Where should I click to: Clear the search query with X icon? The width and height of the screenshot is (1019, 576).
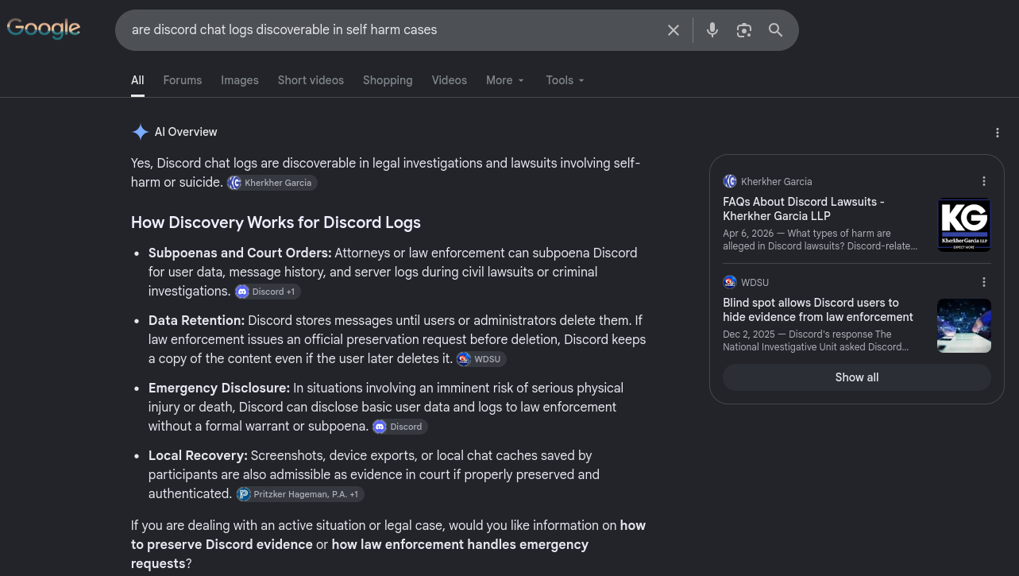tap(674, 30)
